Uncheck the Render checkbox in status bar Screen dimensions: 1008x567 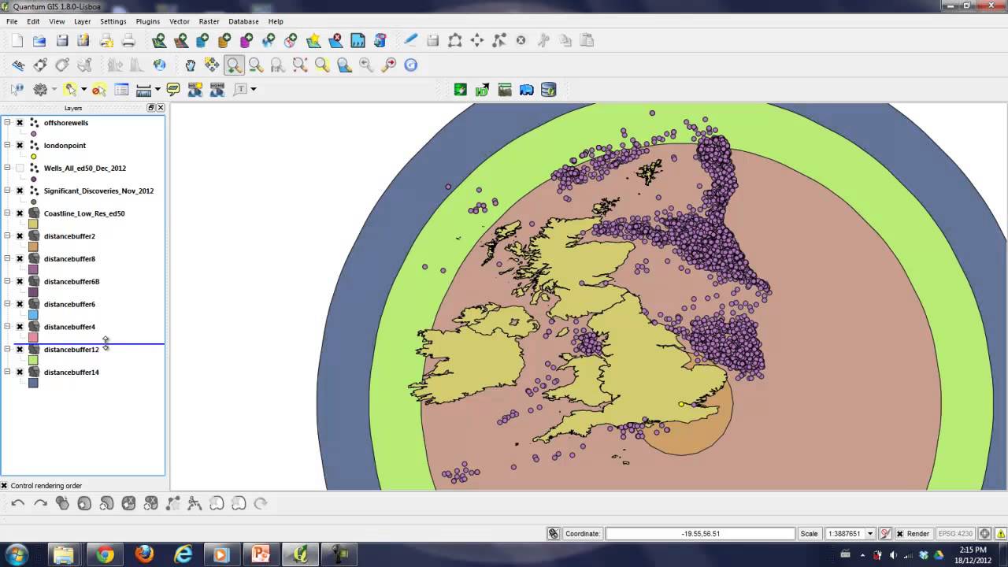click(x=900, y=534)
